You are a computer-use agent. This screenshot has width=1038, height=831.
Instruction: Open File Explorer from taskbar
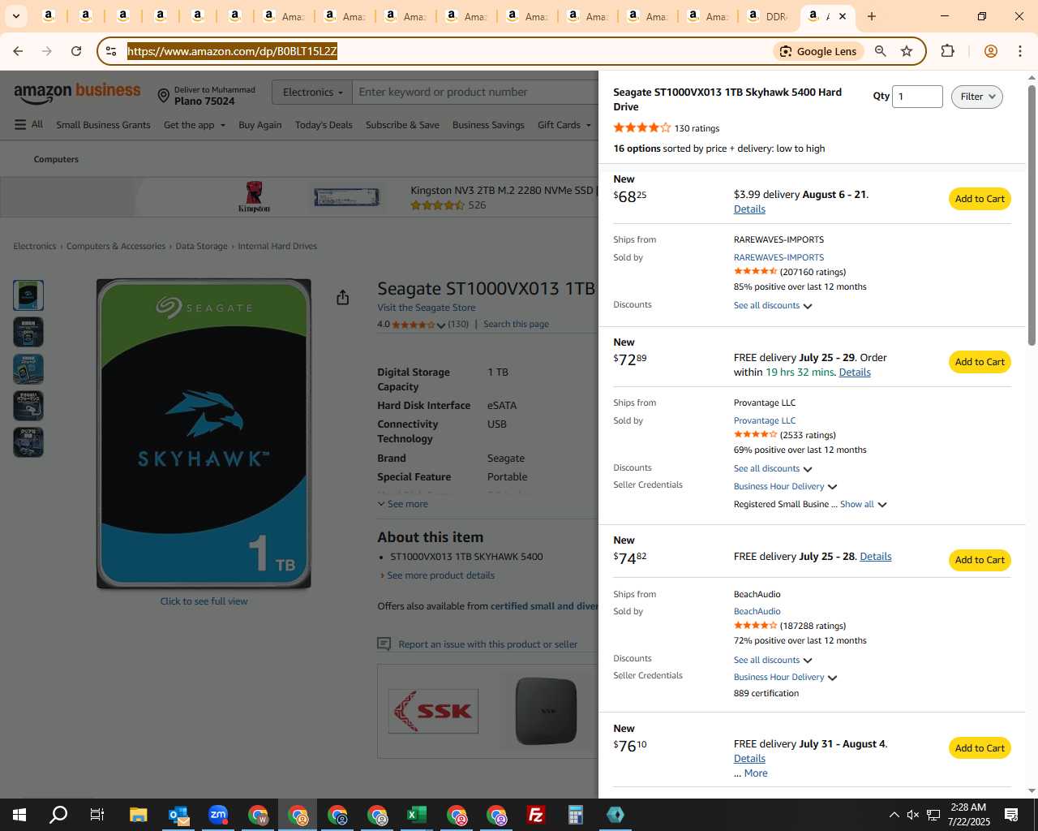138,815
